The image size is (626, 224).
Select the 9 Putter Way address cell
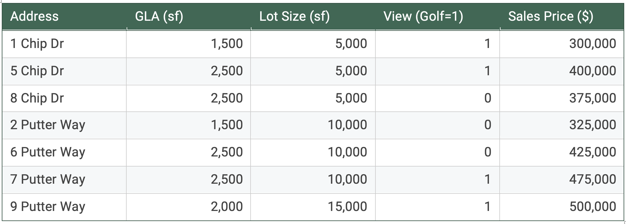[x=48, y=207]
